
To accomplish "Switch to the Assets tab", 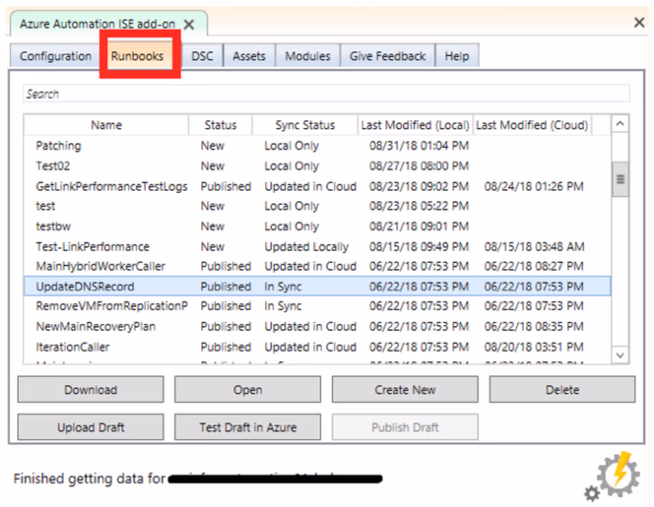I will [249, 56].
